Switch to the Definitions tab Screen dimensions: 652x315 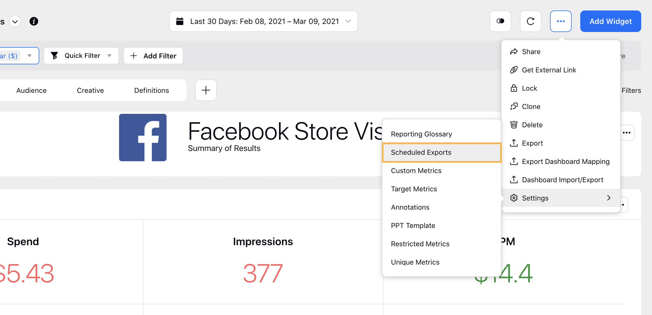click(x=152, y=90)
